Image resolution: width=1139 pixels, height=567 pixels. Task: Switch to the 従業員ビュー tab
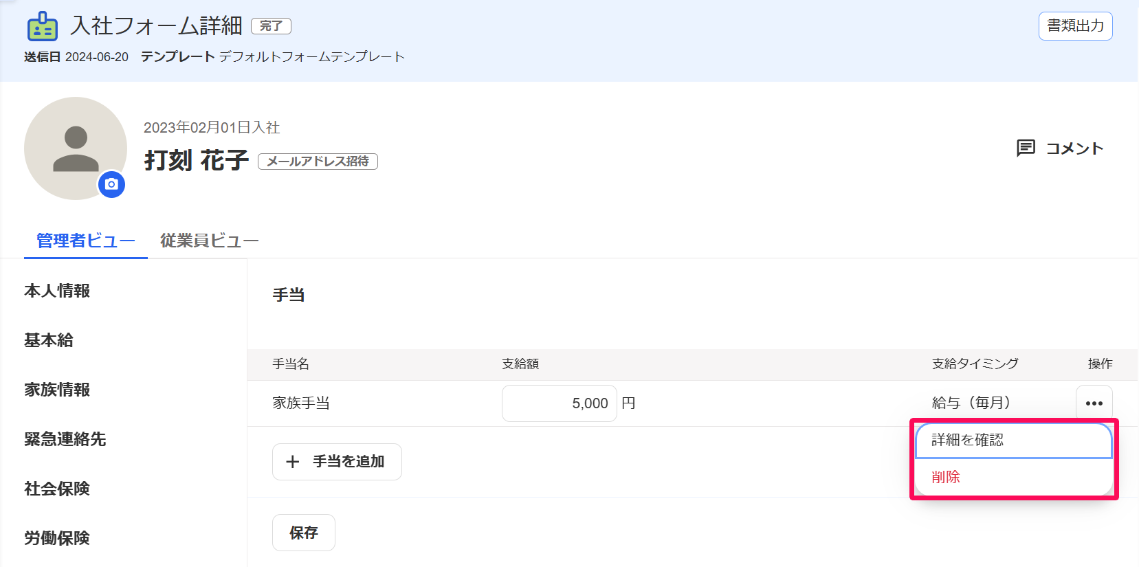209,241
